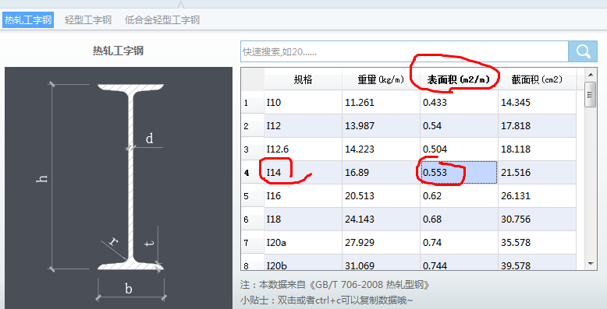Viewport: 607px width, 309px height.
Task: Click the I-beam cross-section diagram
Action: coord(119,188)
